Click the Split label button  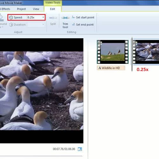53,24
